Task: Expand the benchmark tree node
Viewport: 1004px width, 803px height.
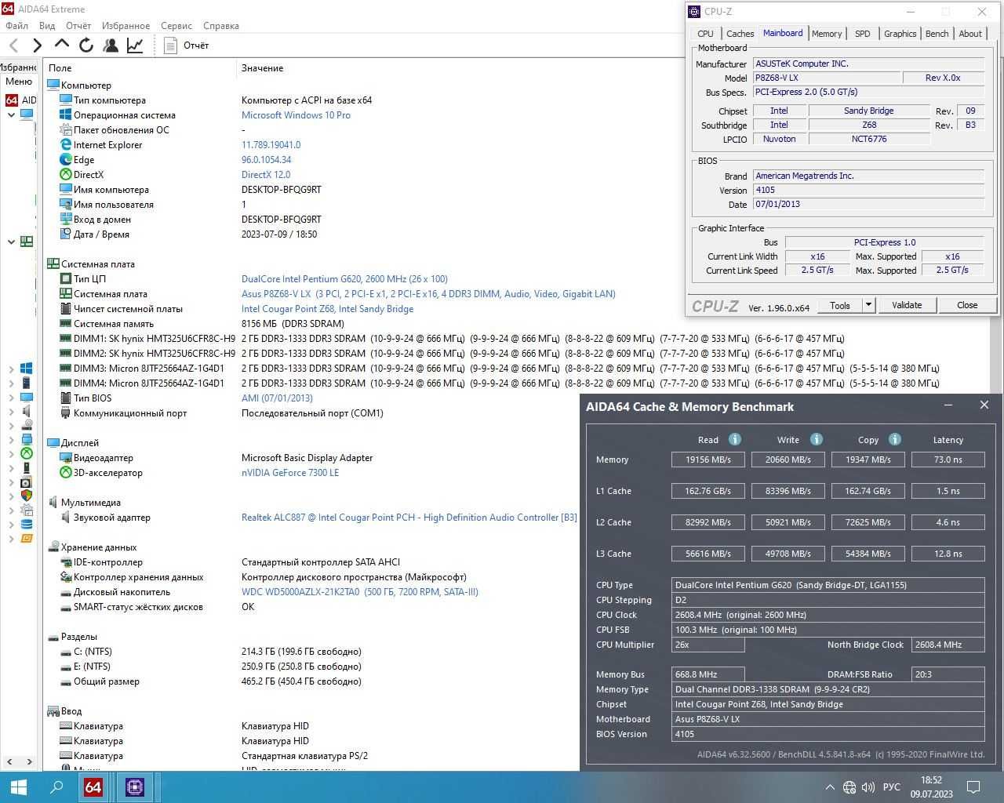Action: (11, 540)
